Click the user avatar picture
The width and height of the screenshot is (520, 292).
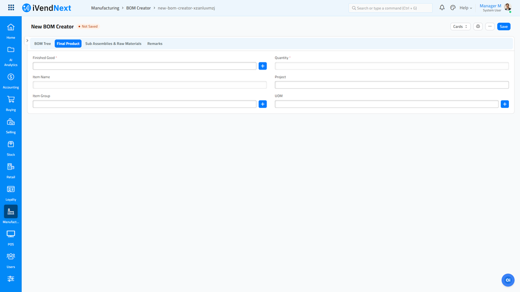(x=507, y=7)
